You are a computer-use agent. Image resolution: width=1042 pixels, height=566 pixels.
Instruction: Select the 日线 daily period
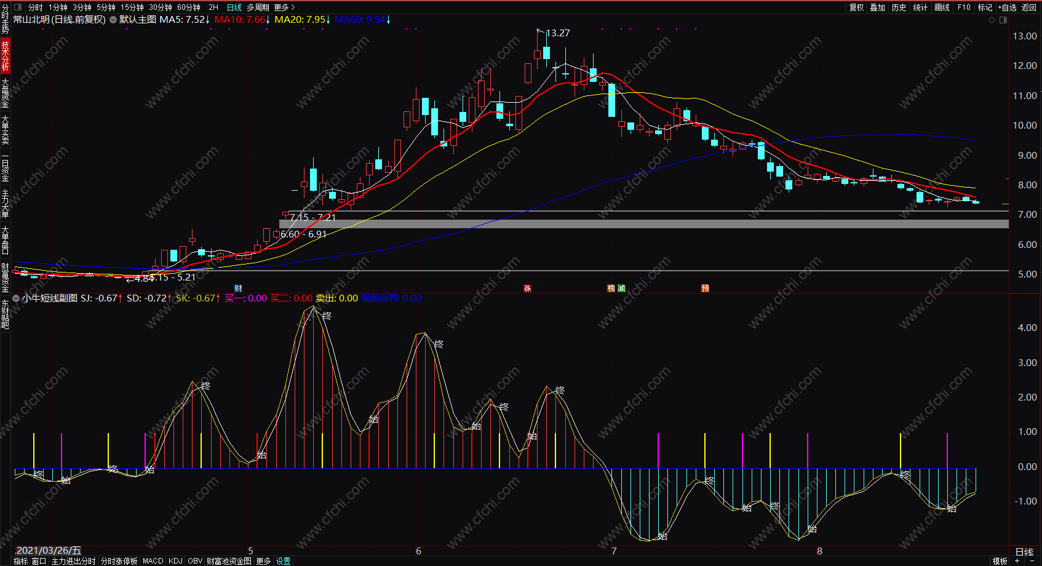234,7
